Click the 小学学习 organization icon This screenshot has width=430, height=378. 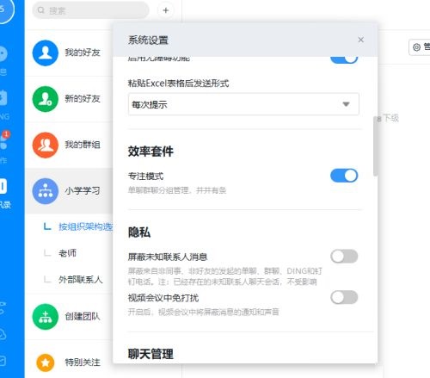(46, 191)
